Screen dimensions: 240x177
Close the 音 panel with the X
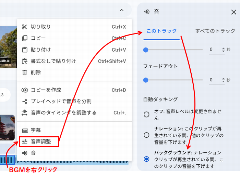point(233,12)
